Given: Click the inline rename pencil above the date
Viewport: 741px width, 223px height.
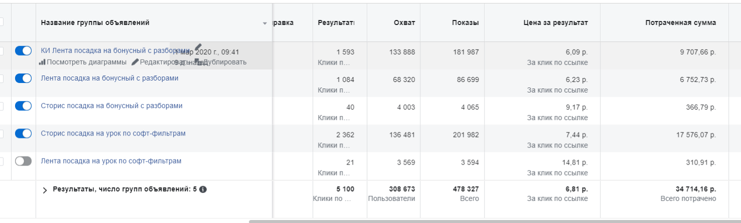Looking at the screenshot, I should (198, 47).
